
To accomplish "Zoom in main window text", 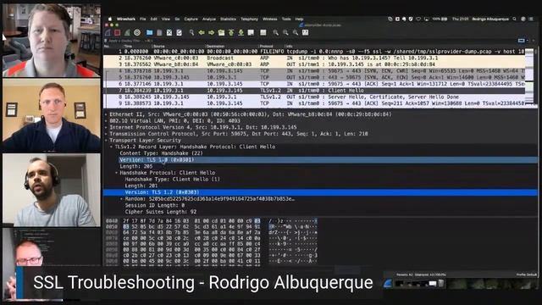I will [x=275, y=32].
